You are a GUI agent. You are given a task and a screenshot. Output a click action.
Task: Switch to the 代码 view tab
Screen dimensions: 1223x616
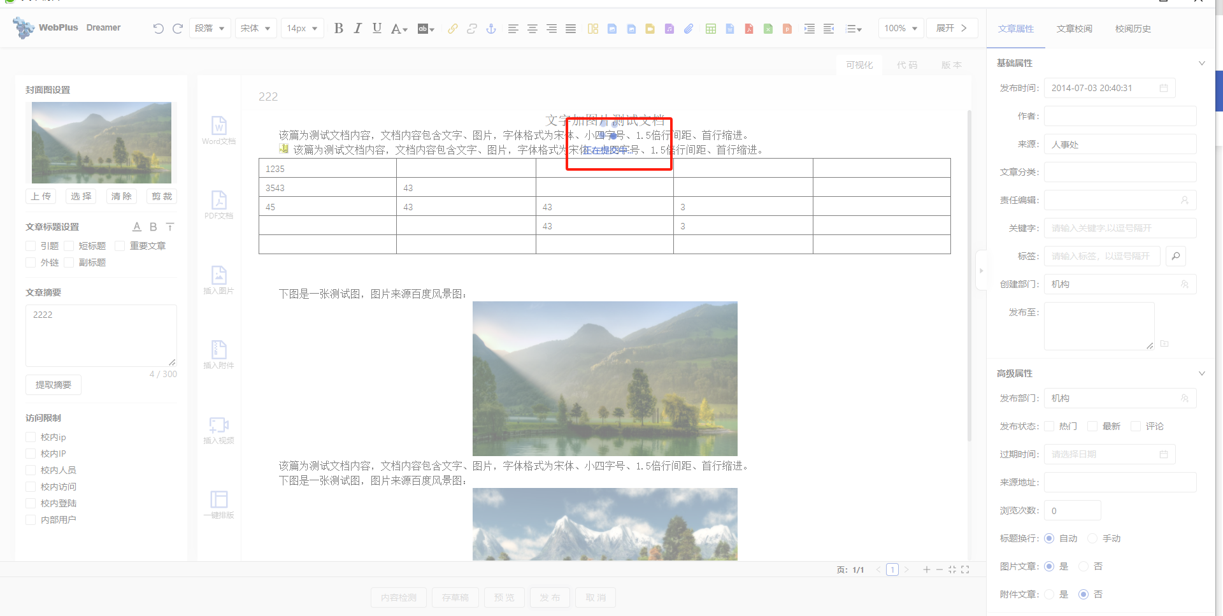coord(906,65)
